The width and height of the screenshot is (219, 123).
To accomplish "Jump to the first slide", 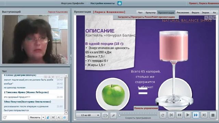I will [171, 115].
